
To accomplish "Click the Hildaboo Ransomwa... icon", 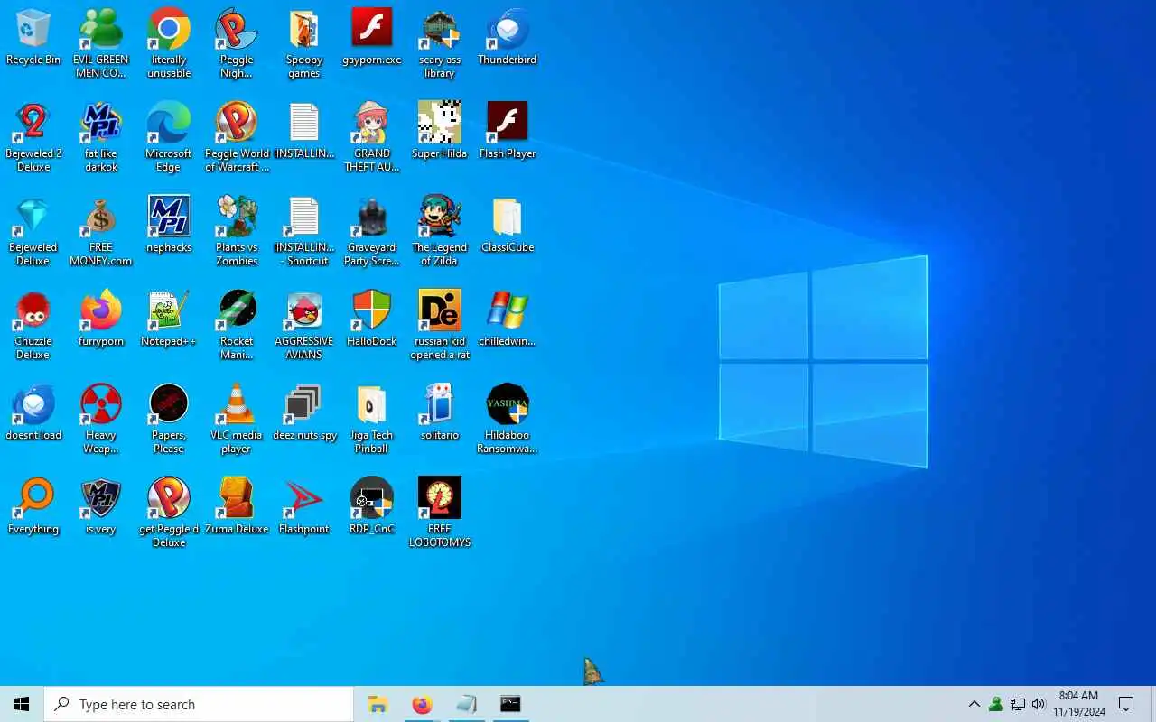I will [x=508, y=419].
